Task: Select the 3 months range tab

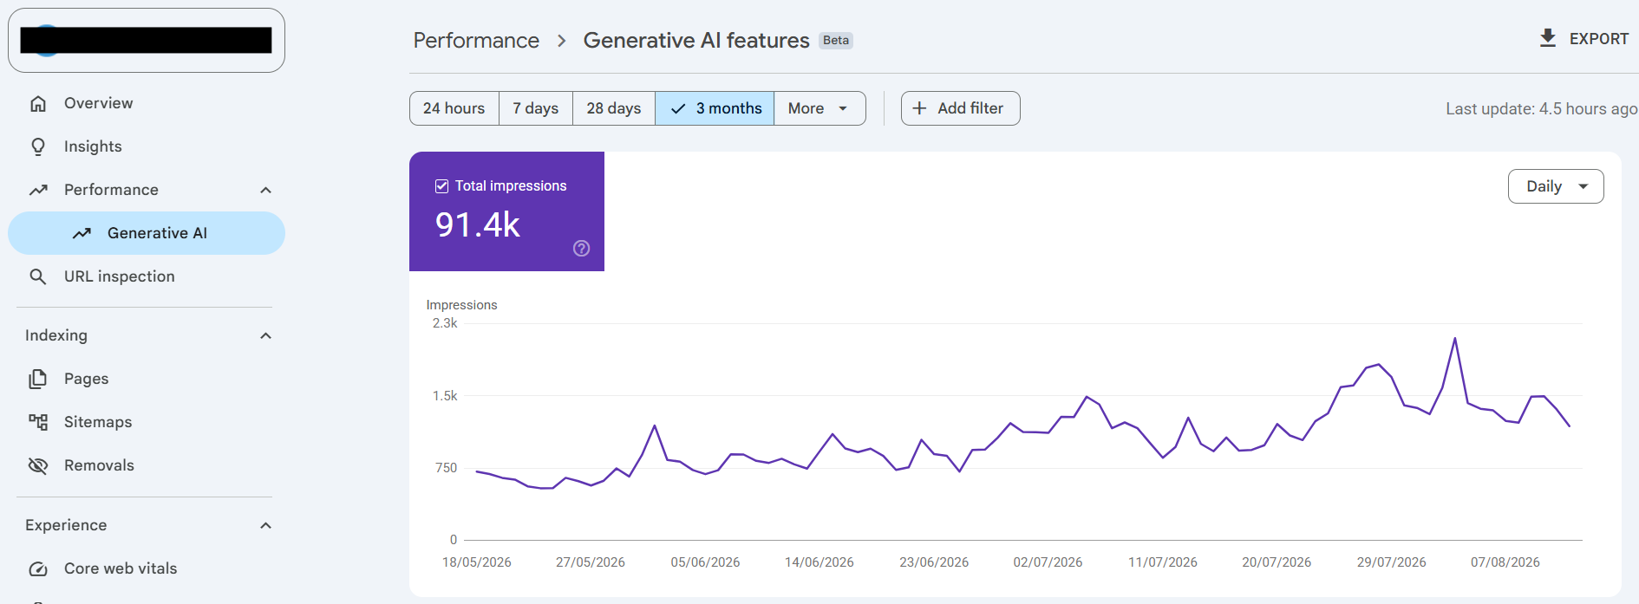Action: pos(715,108)
